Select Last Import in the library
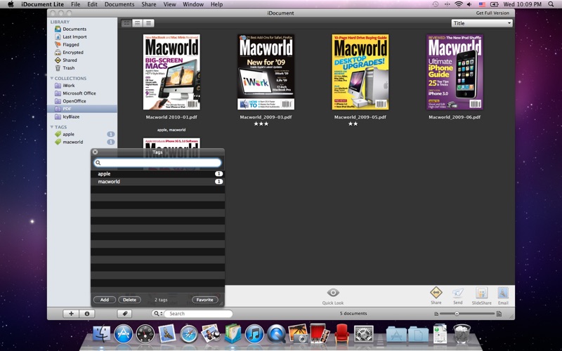The image size is (562, 351). 74,37
